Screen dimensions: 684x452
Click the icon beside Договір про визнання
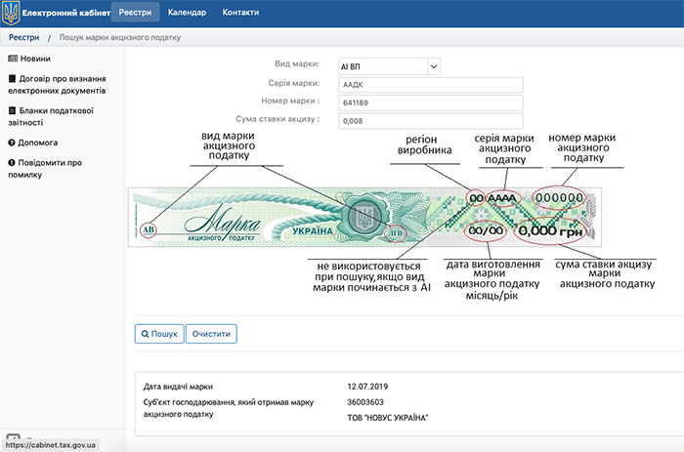(12, 78)
